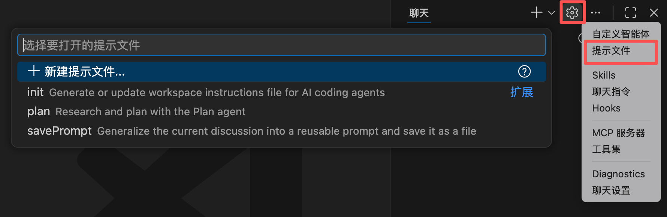
Task: Open the more actions ellipsis menu
Action: point(595,13)
